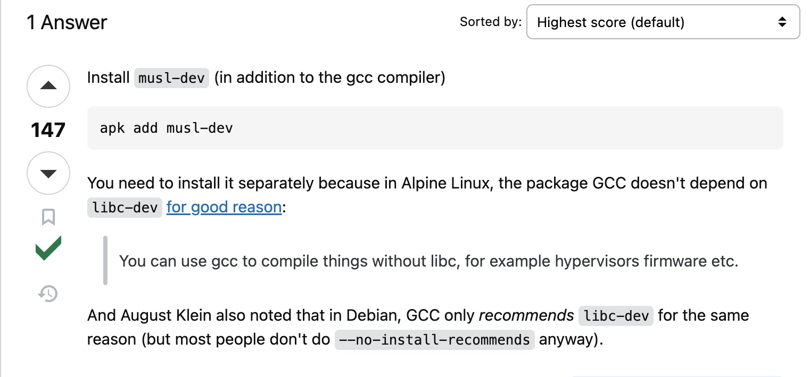The image size is (810, 377).
Task: Click "libc-dev" code after the word recommends
Action: click(616, 316)
